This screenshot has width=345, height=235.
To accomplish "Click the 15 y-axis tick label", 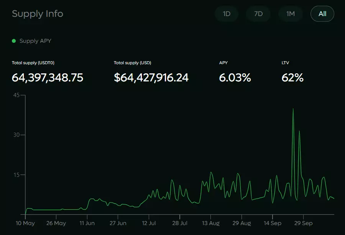I will point(16,175).
